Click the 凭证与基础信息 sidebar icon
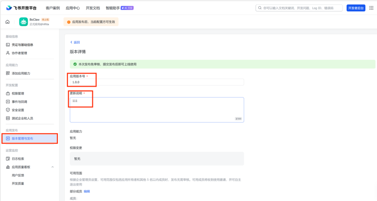The width and height of the screenshot is (377, 201). tap(8, 45)
